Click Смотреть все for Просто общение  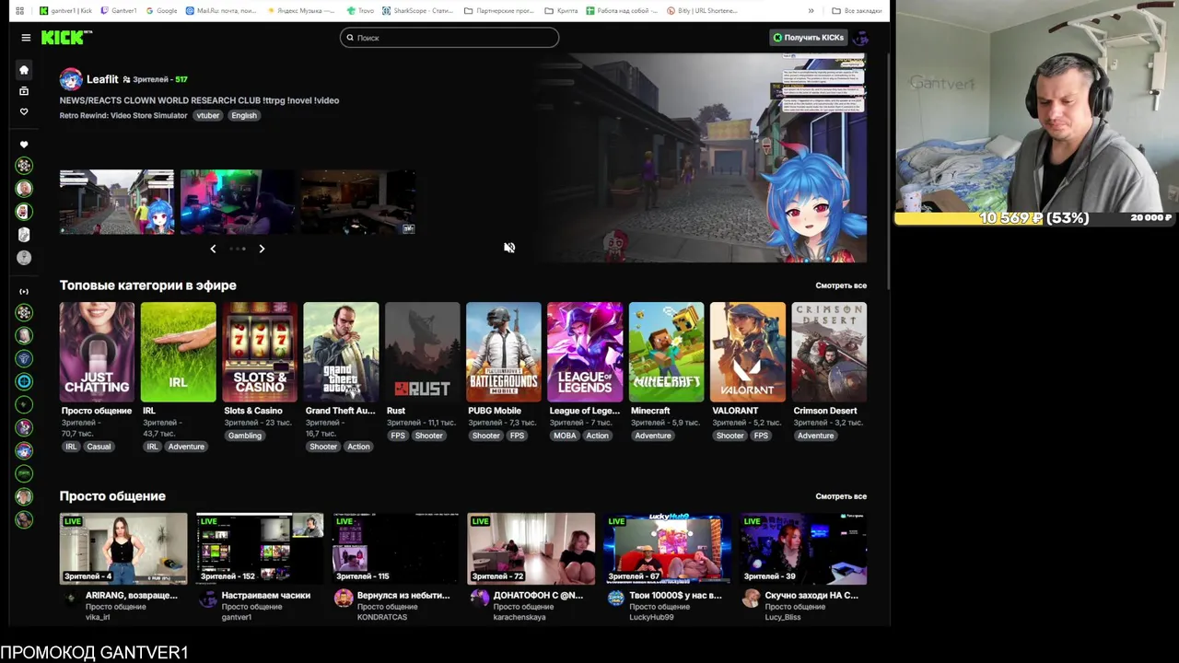point(841,496)
